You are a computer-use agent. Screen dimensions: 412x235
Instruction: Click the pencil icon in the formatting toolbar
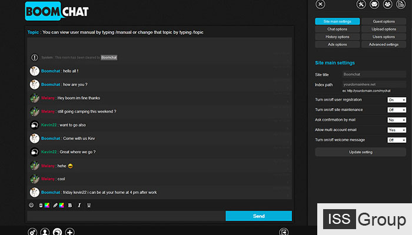point(55,206)
